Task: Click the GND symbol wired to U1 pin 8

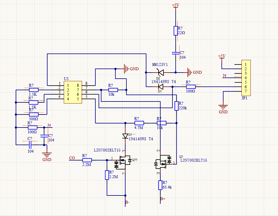Action: [x=126, y=69]
